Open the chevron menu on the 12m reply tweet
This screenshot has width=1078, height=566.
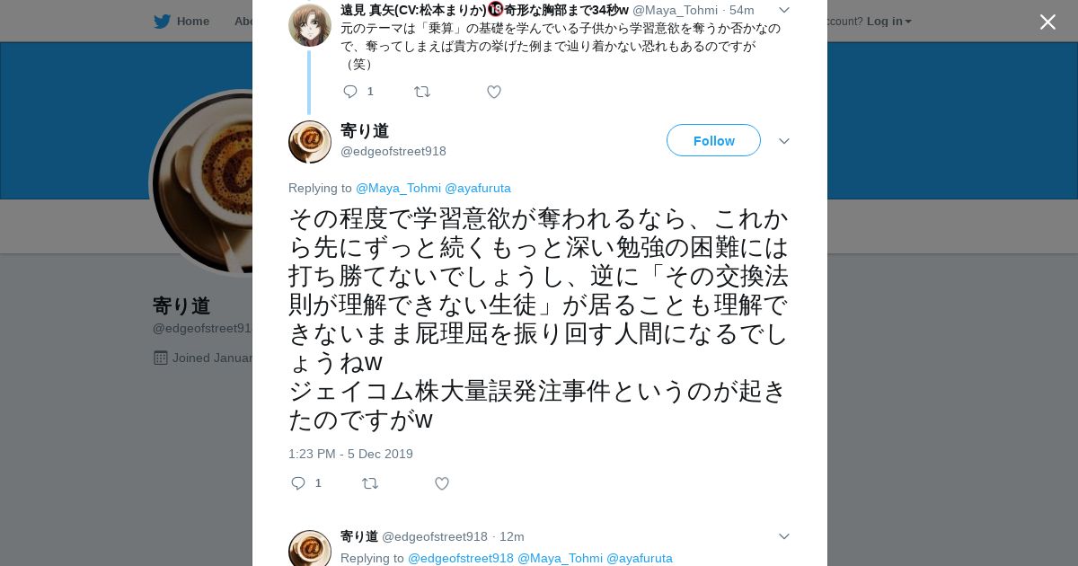click(x=783, y=536)
